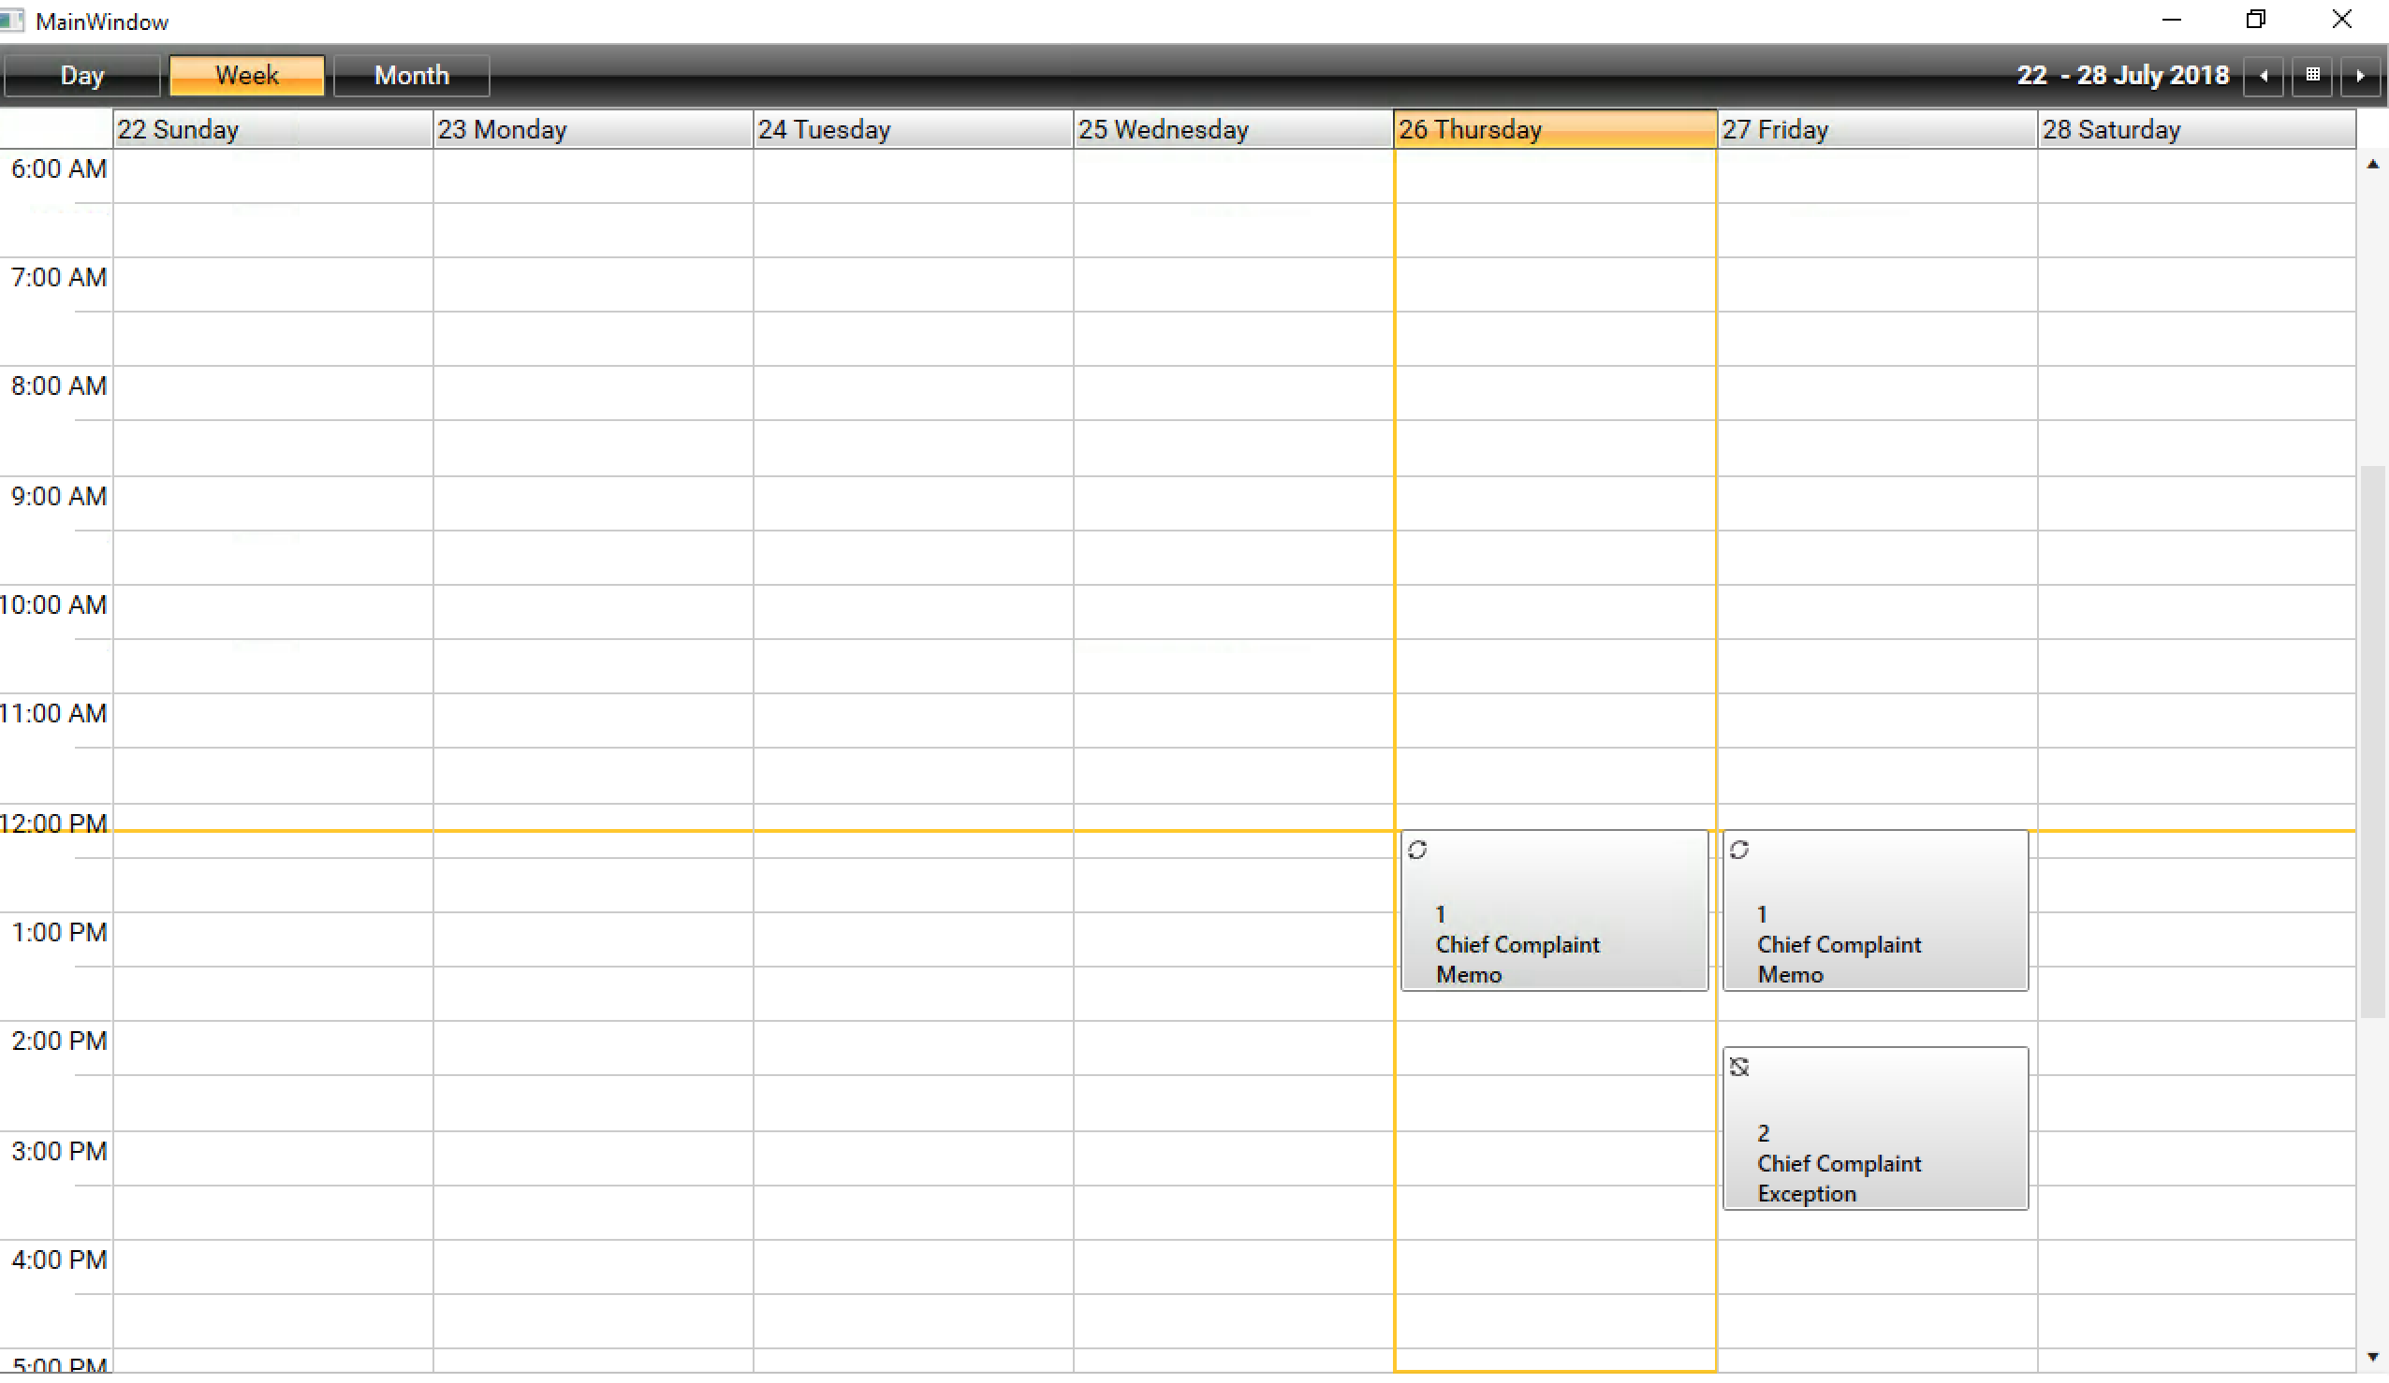Switch to Day view
The image size is (2389, 1383).
click(81, 76)
